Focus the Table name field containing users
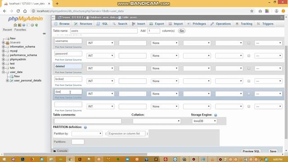This screenshot has width=288, height=162. pos(104,31)
